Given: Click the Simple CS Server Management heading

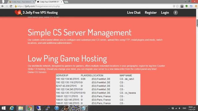Looking at the screenshot, I should (80, 33).
